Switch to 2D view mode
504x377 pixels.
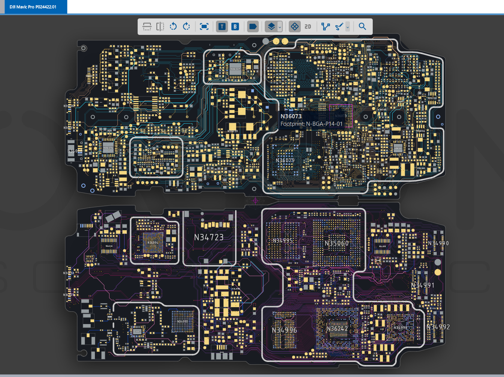tap(308, 27)
